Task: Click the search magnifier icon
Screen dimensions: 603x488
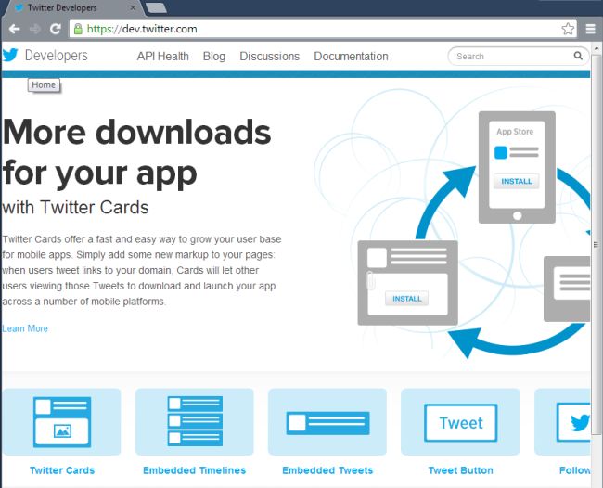Action: (x=578, y=56)
